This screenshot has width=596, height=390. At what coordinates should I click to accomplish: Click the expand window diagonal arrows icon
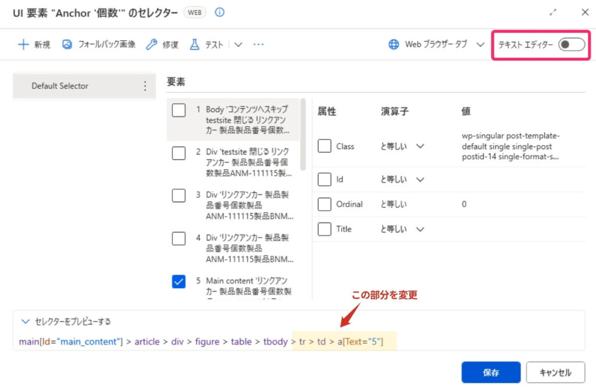pos(553,12)
